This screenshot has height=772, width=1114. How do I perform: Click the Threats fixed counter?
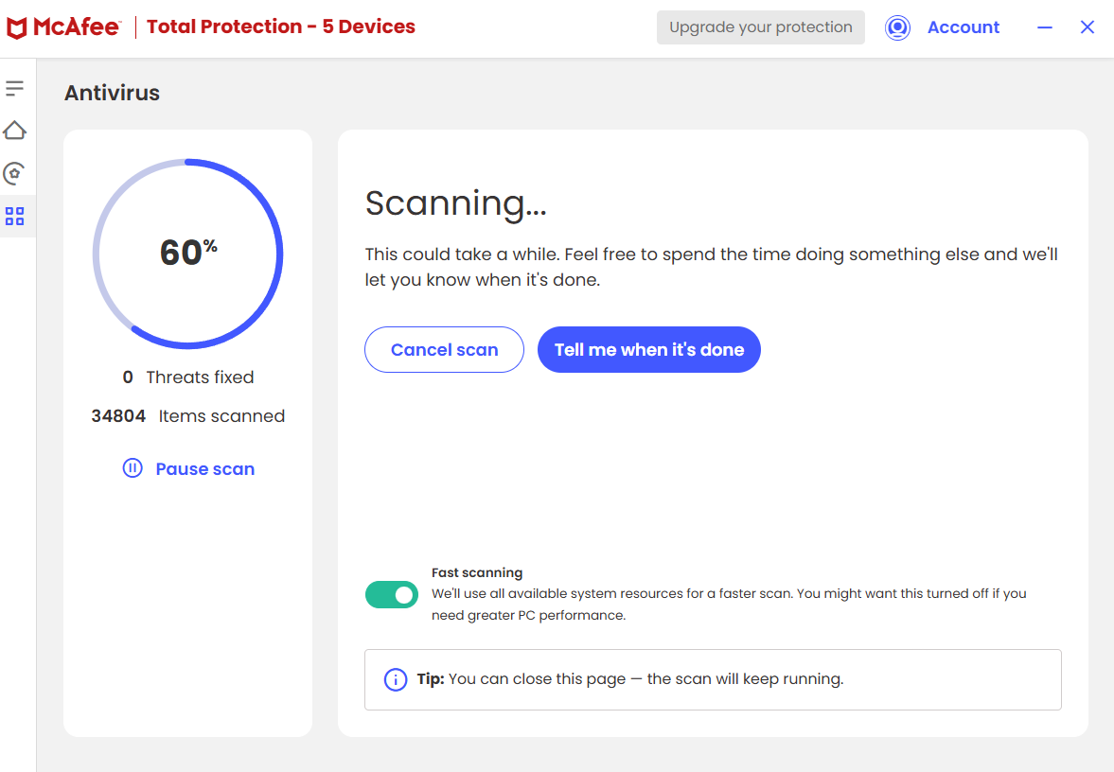tap(188, 377)
